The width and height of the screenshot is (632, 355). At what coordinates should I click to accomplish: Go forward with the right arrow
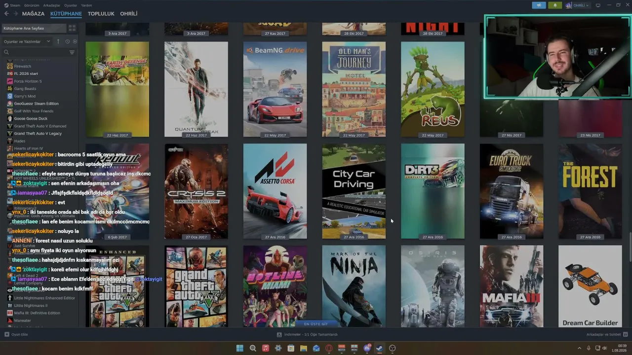click(x=15, y=14)
